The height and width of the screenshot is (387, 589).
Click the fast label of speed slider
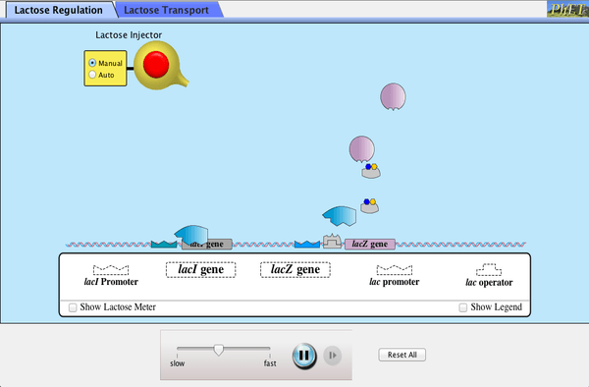[270, 363]
